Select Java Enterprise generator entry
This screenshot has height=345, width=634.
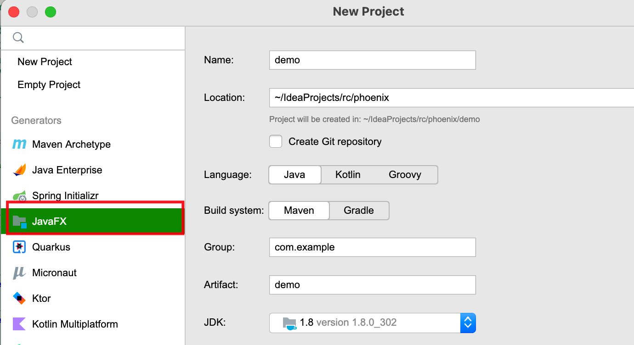92,170
